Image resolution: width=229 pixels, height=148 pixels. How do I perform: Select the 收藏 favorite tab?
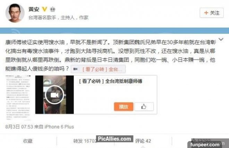28,141
